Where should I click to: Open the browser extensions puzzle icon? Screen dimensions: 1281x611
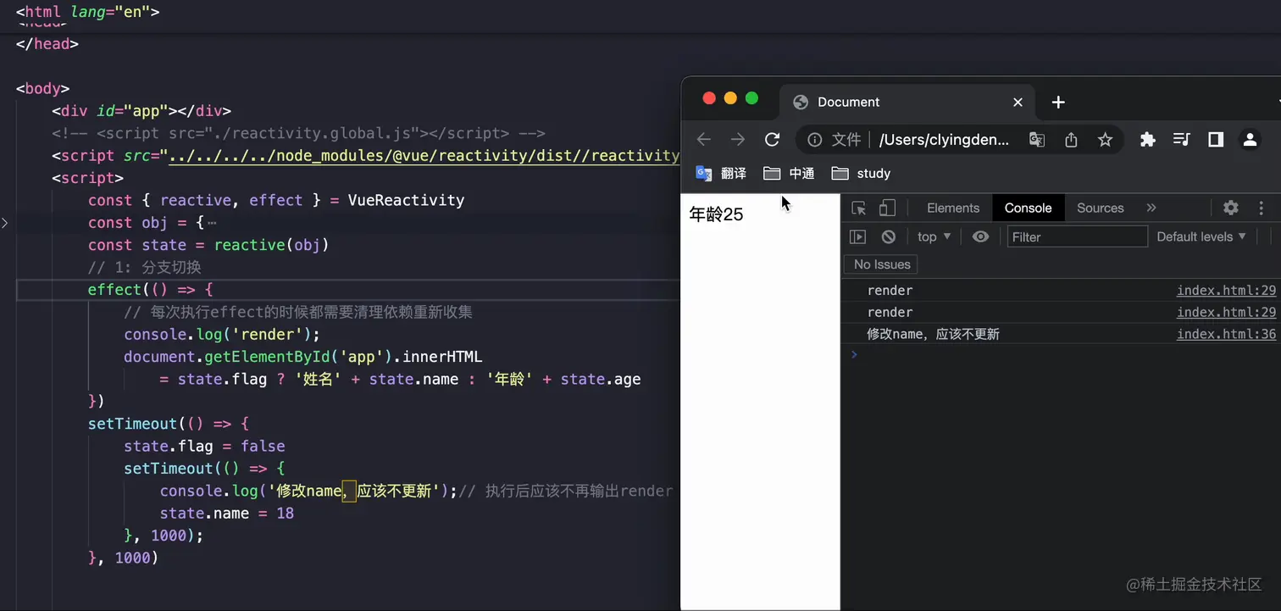[1148, 140]
